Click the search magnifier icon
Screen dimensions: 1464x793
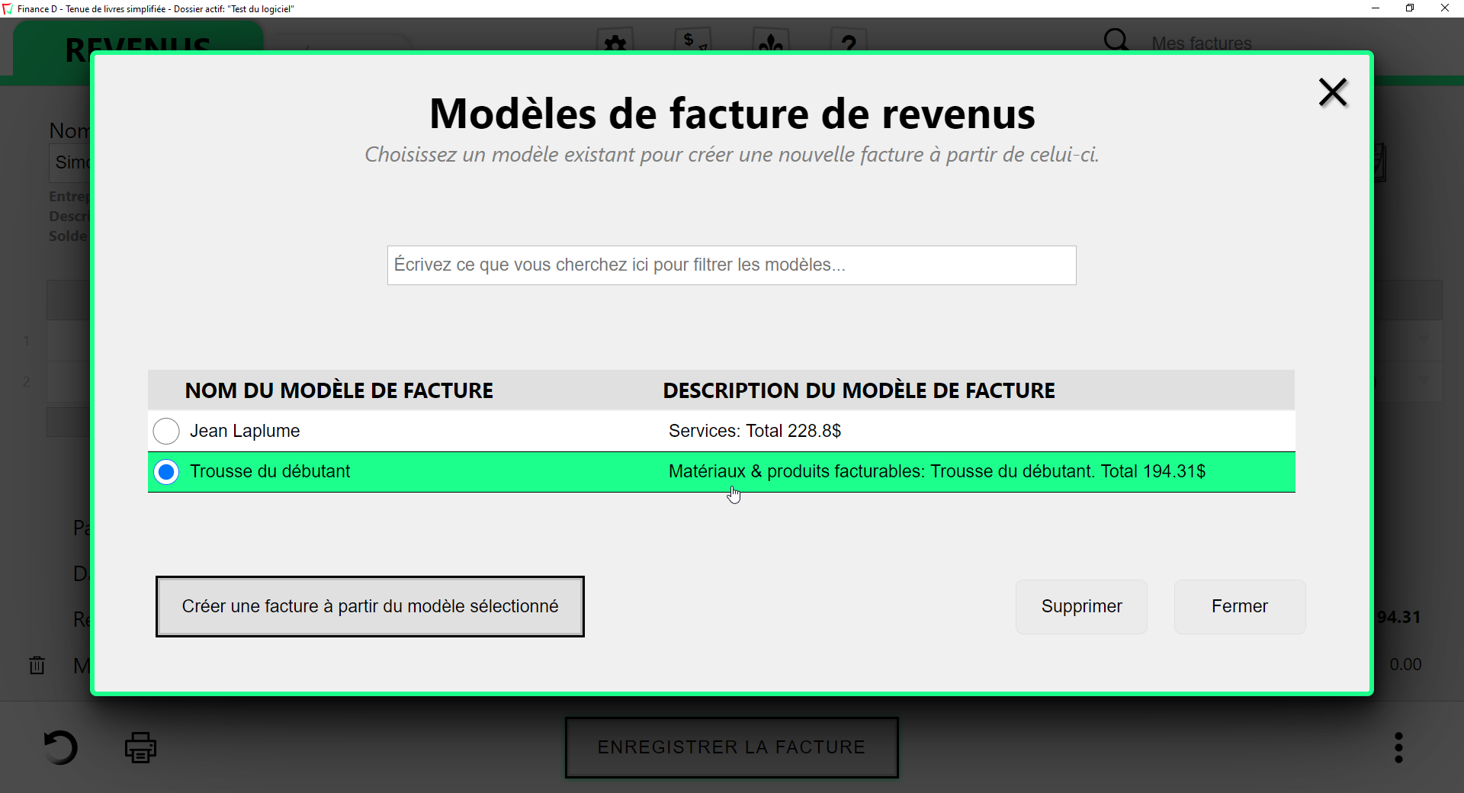tap(1116, 40)
